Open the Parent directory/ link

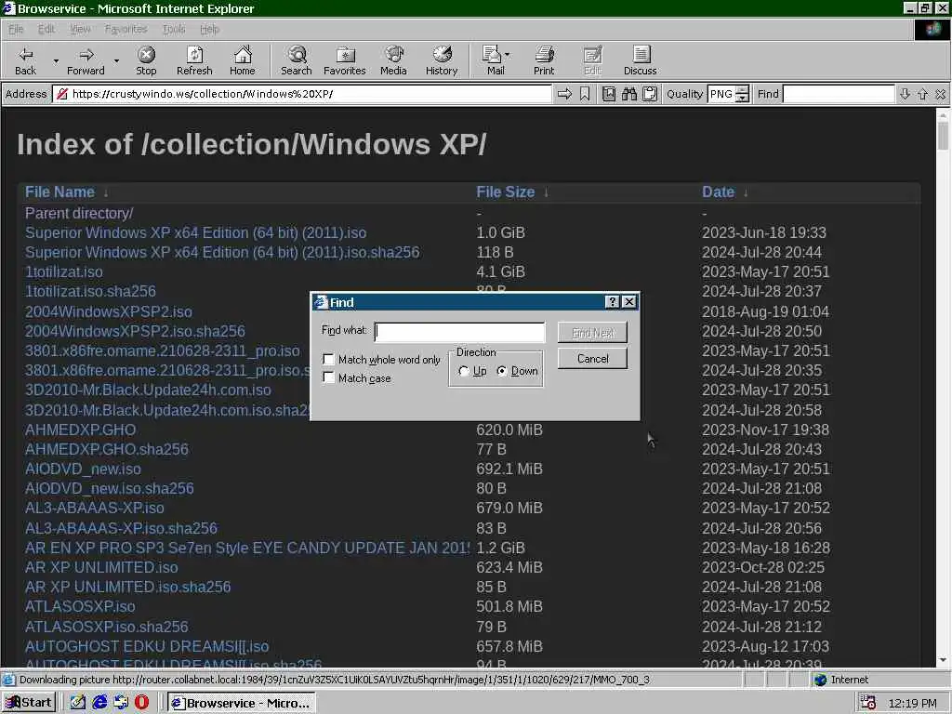coord(79,213)
